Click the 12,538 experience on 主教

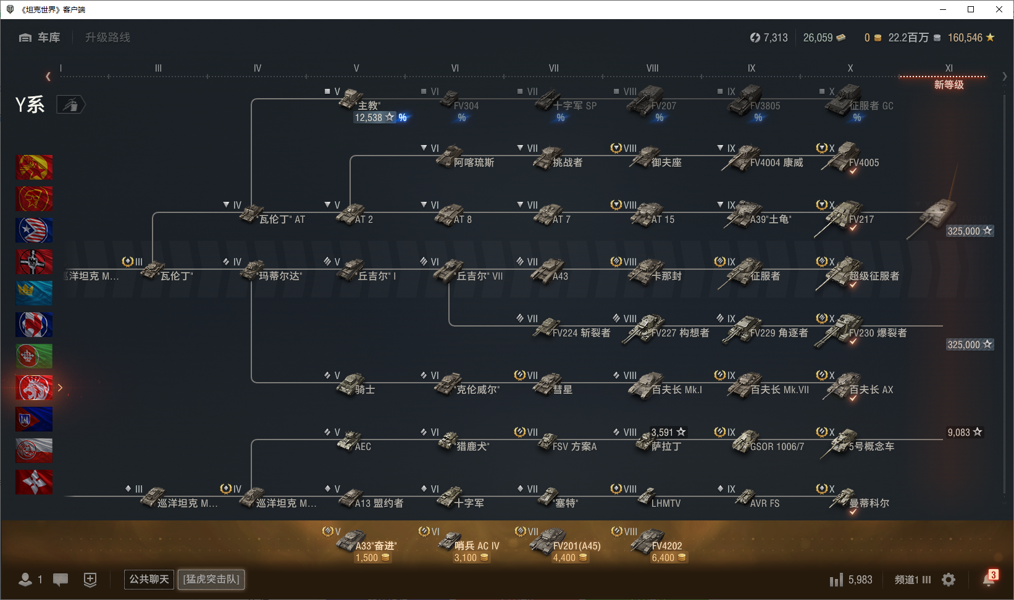pyautogui.click(x=374, y=117)
